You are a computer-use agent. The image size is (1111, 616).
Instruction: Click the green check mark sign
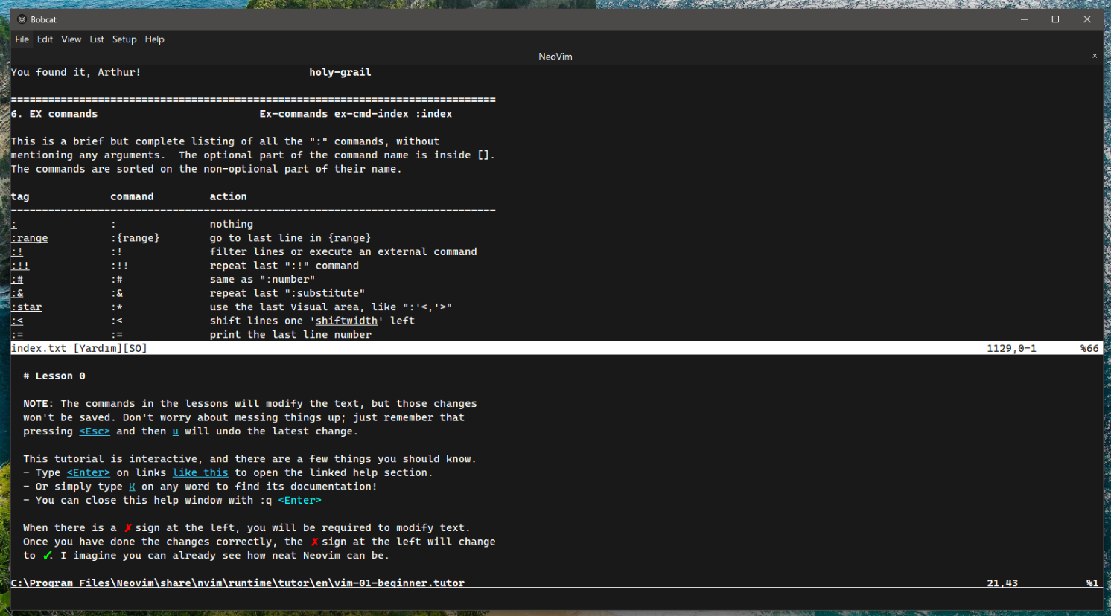pyautogui.click(x=47, y=556)
